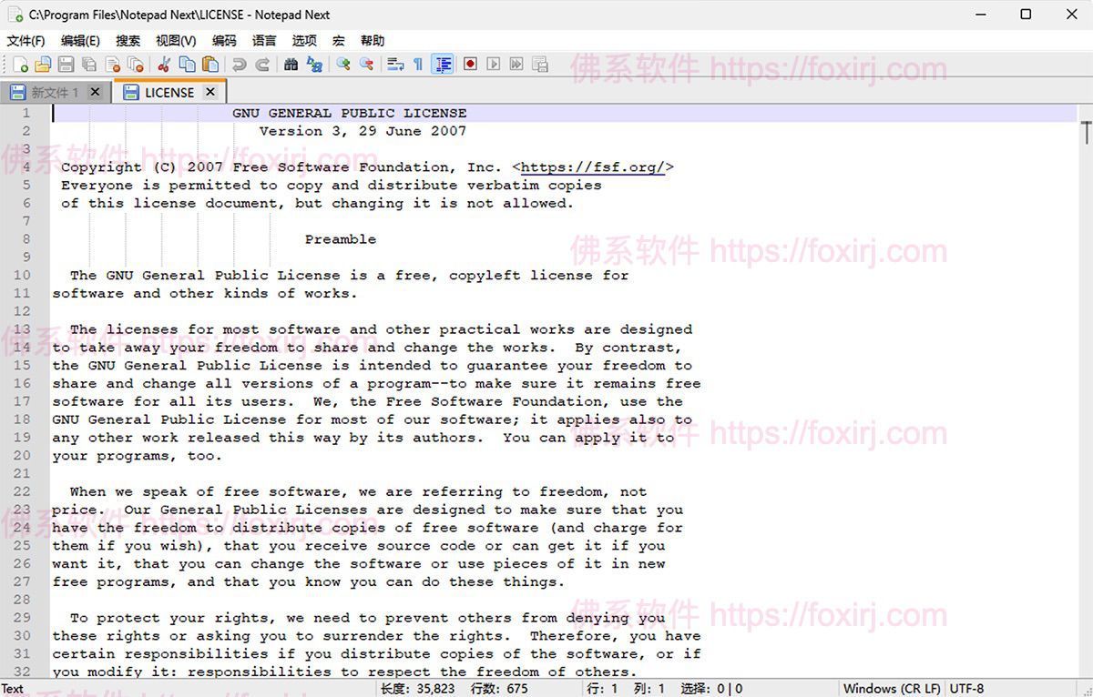
Task: Change line endings via Windows (CR LF)
Action: (x=891, y=689)
